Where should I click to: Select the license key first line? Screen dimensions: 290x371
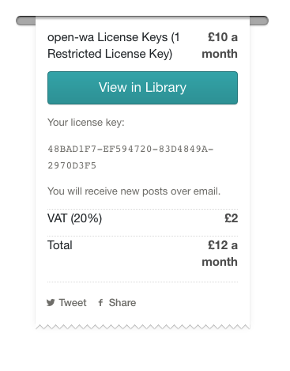pyautogui.click(x=130, y=149)
